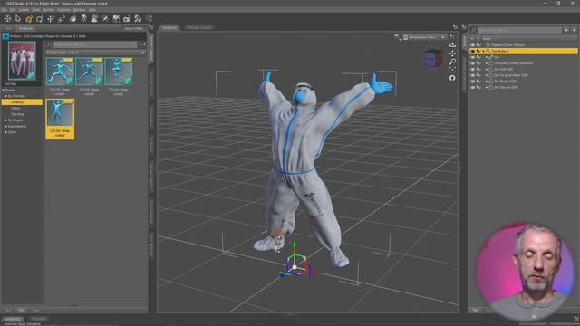580x326 pixels.
Task: Pick the Translate four-arrow tool
Action: click(51, 18)
